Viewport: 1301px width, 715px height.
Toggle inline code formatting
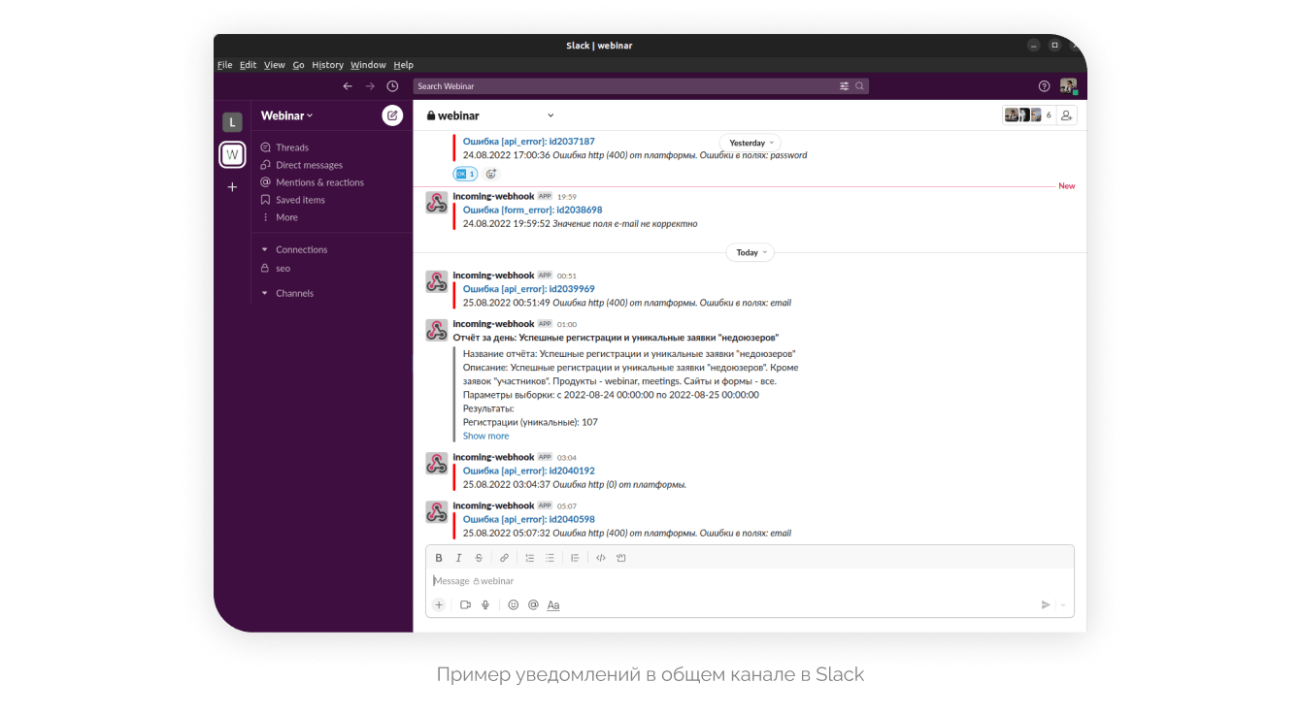pyautogui.click(x=601, y=558)
